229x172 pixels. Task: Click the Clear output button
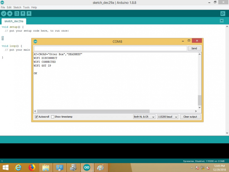point(190,117)
